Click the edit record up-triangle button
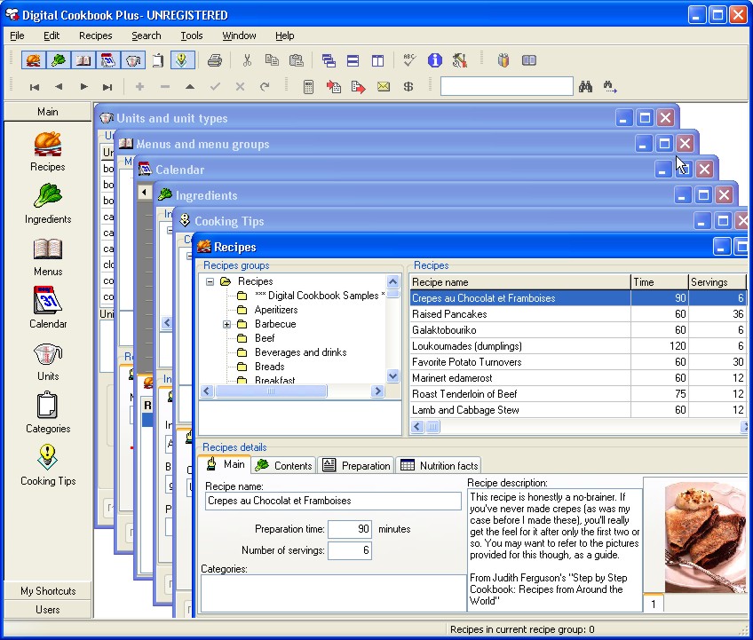The image size is (753, 640). point(190,87)
